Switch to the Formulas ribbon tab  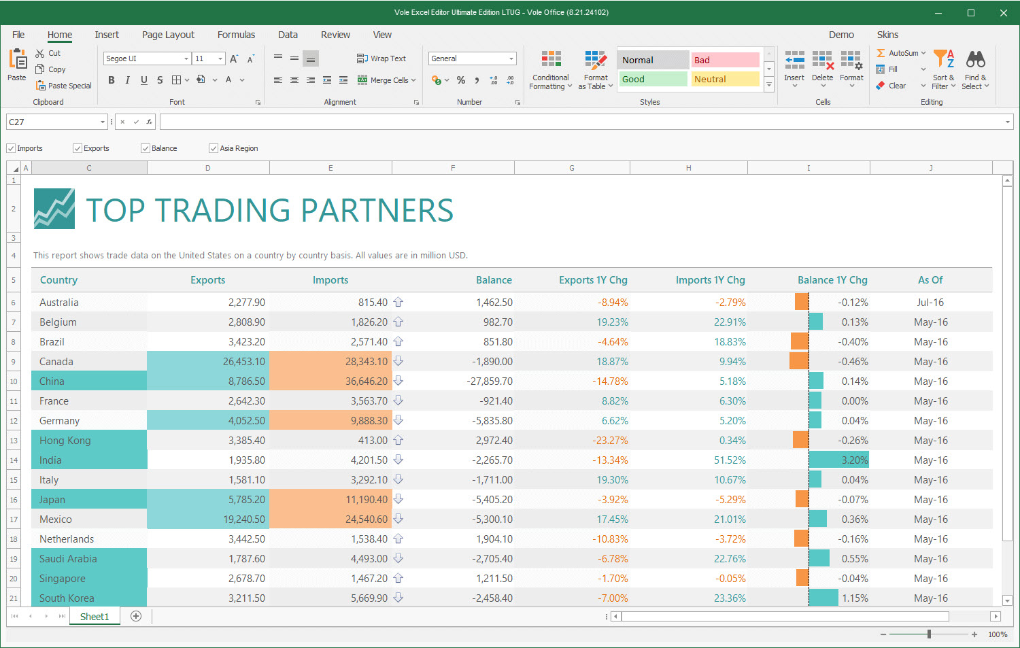tap(236, 35)
